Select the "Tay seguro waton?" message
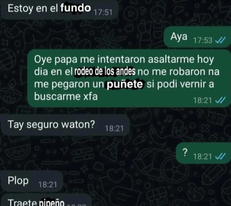231x206 pixels. coord(65,125)
